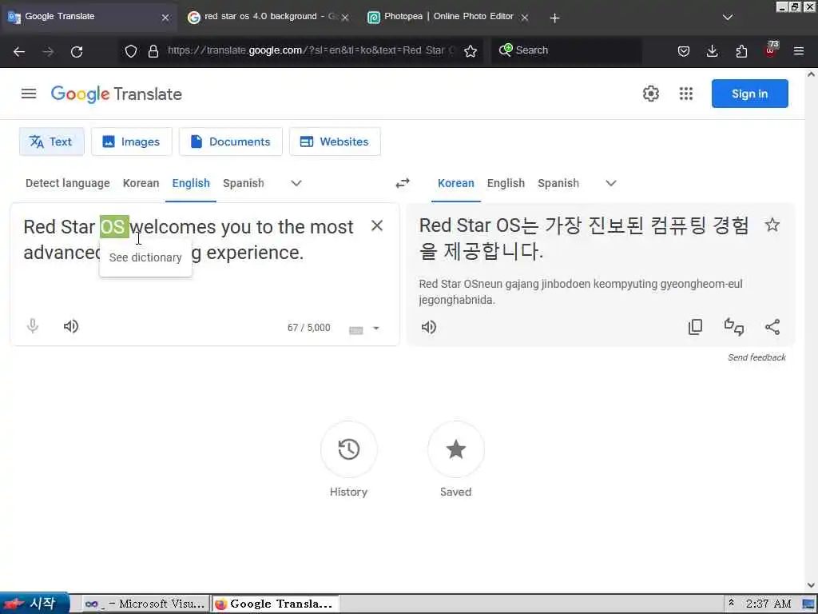Switch to the Documents translation tab
818x614 pixels.
tap(231, 142)
